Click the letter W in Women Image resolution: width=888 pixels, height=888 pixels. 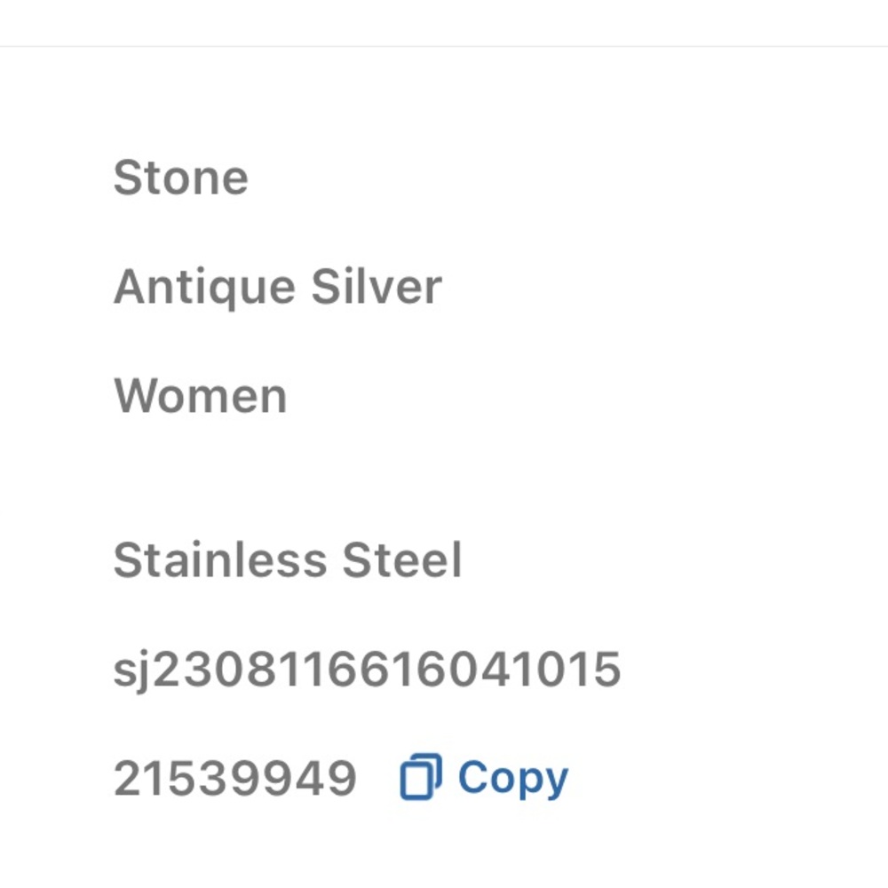click(x=136, y=396)
